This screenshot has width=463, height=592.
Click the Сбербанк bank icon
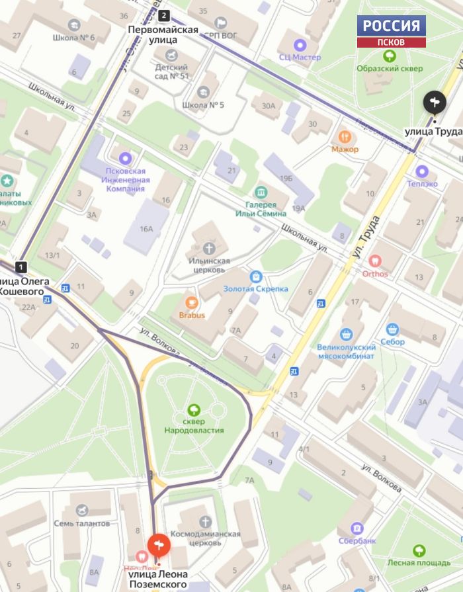[x=357, y=529]
